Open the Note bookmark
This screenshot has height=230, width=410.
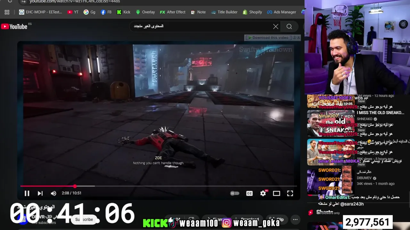[198, 12]
